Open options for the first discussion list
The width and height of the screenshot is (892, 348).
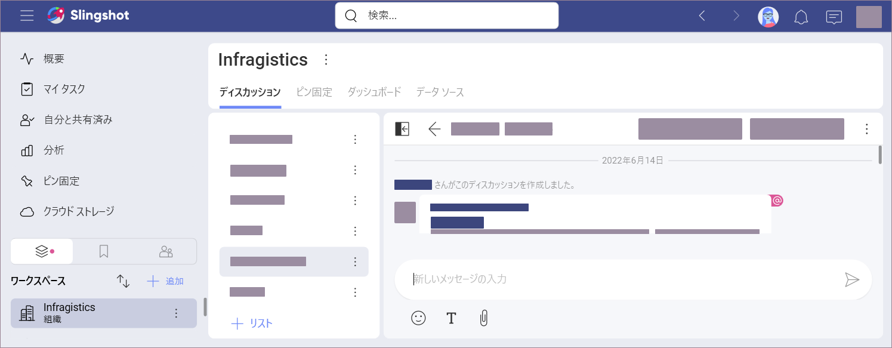click(355, 140)
